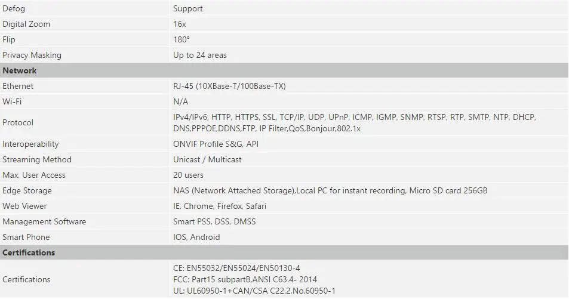
Task: Select the Unicast / Multicast value
Action: pos(207,160)
